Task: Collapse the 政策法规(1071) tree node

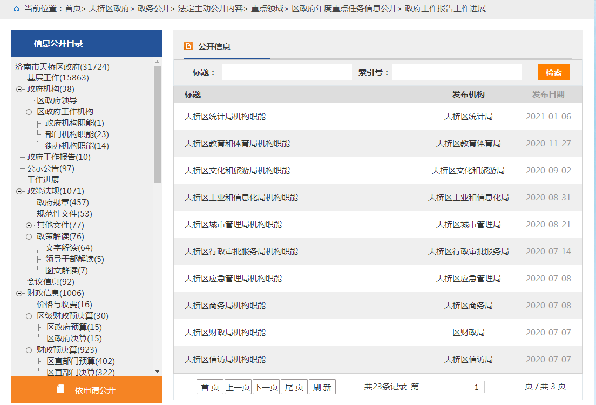Action: (19, 192)
